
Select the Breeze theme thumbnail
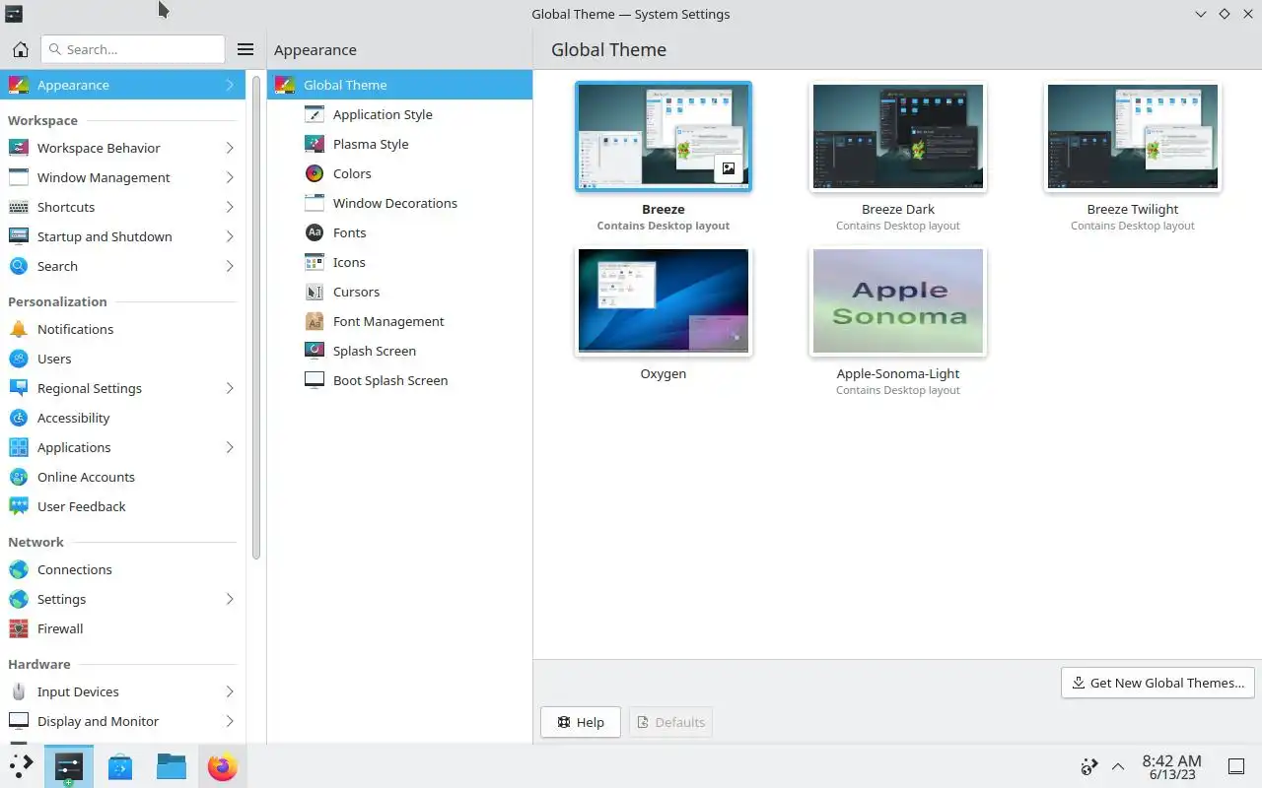click(x=664, y=137)
